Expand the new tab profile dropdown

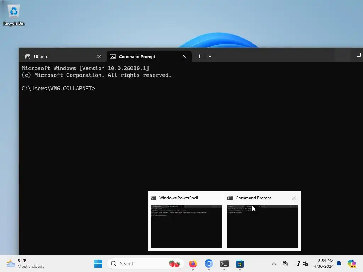[x=210, y=56]
